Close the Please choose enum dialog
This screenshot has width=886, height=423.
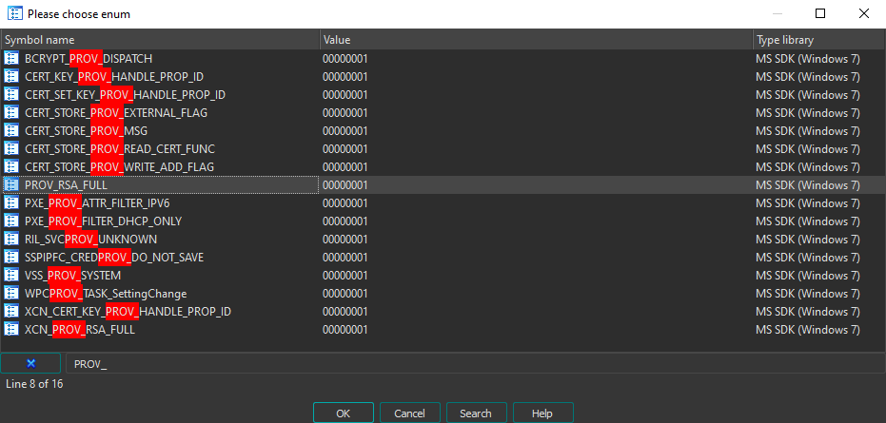[863, 13]
